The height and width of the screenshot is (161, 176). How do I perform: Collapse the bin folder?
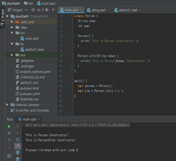[x=12, y=33]
